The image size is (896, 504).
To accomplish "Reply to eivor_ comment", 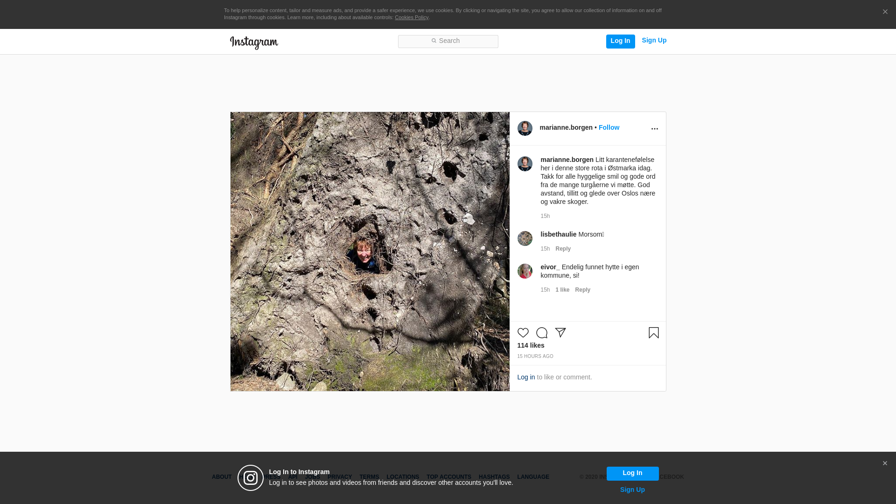I will pos(582,290).
